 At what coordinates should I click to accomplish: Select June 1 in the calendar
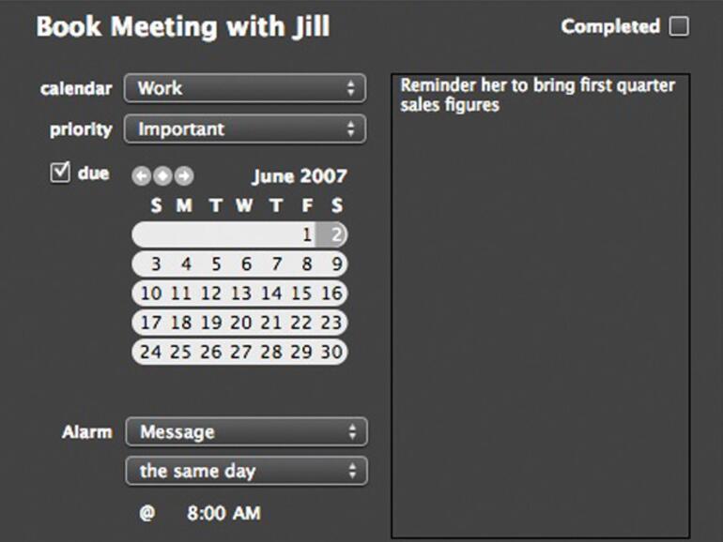click(x=307, y=234)
